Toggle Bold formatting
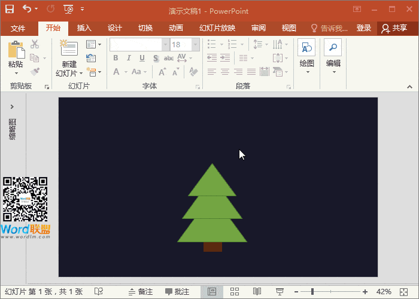This screenshot has width=419, height=299. [x=116, y=58]
